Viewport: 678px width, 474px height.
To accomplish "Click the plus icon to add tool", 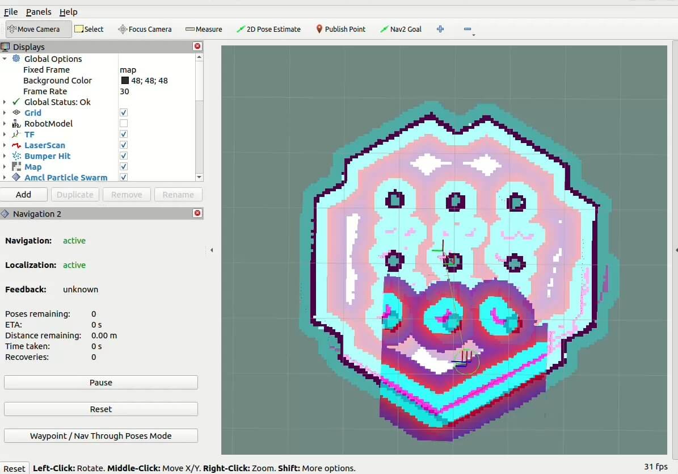I will tap(440, 29).
